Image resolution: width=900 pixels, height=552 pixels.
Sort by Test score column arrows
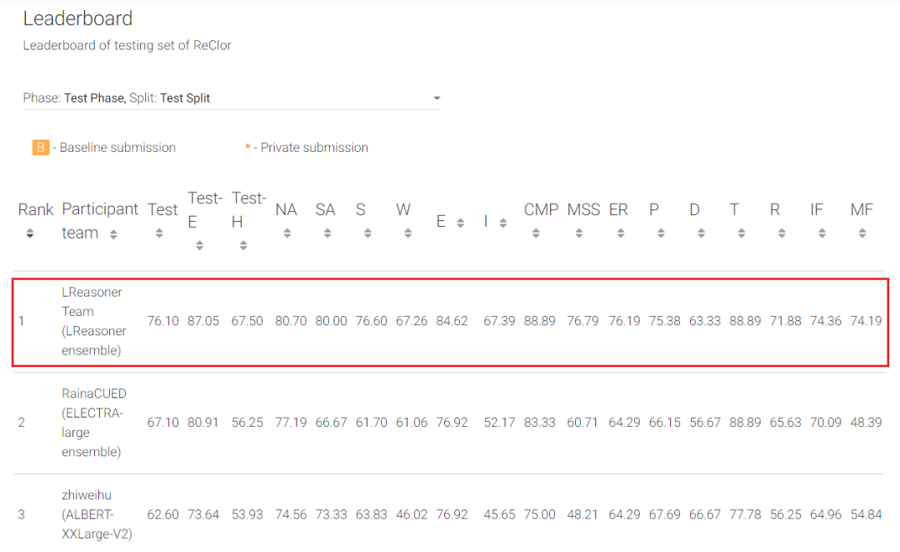pos(159,234)
